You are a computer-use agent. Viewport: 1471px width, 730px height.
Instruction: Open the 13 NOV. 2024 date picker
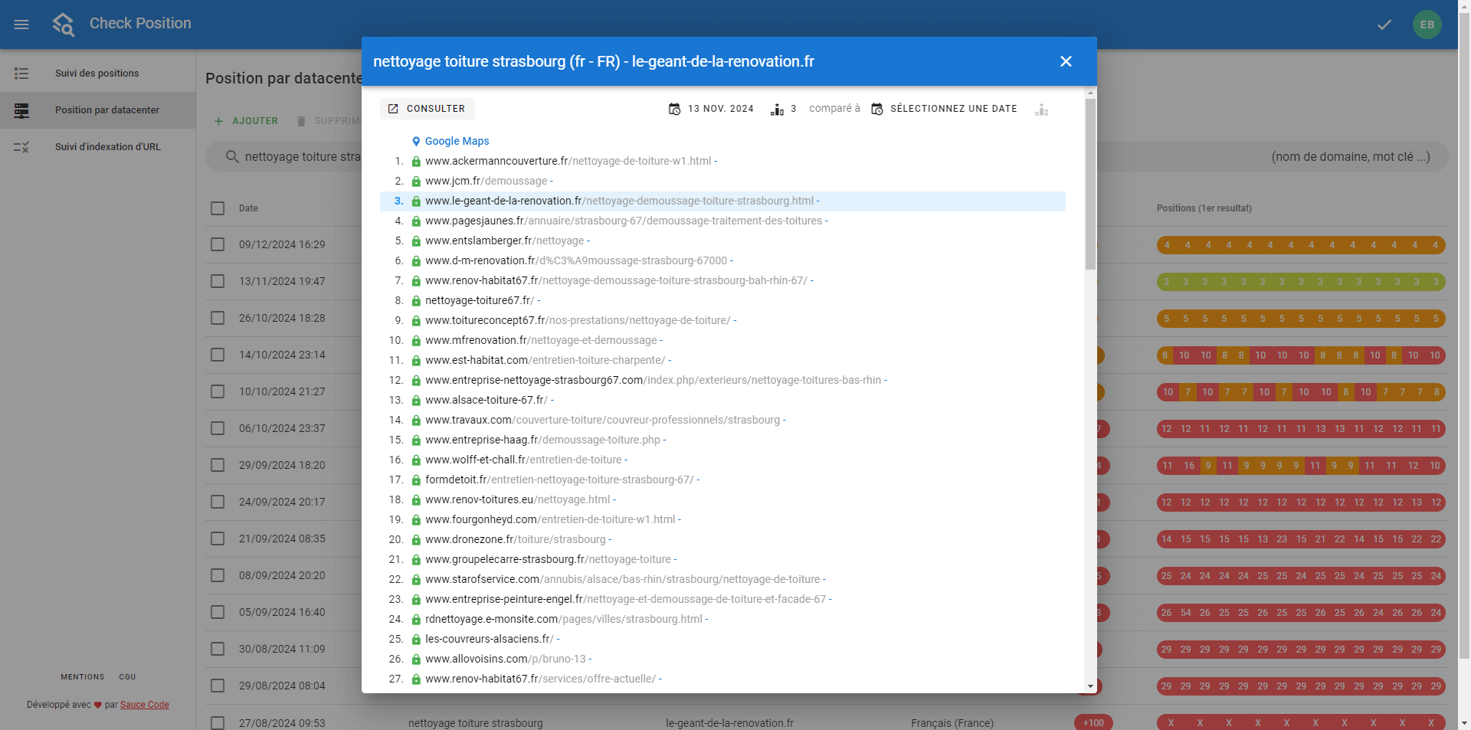711,109
